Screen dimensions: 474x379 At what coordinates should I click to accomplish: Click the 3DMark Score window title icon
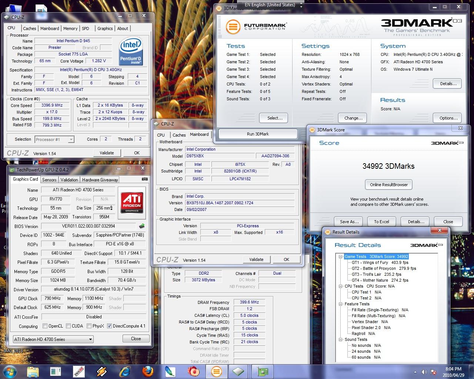tap(312, 130)
